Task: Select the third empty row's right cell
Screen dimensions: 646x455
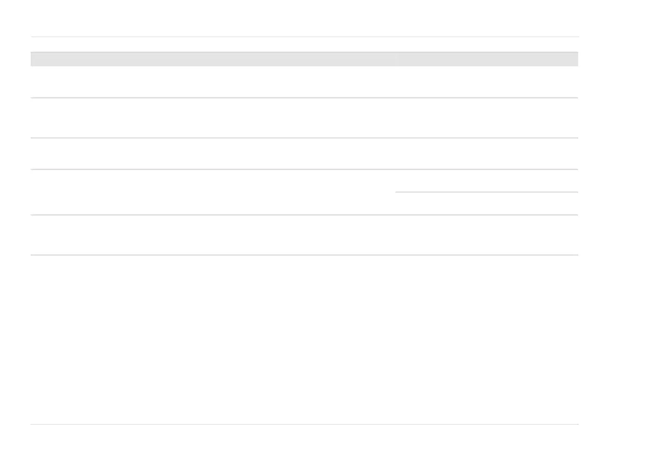Action: 487,153
